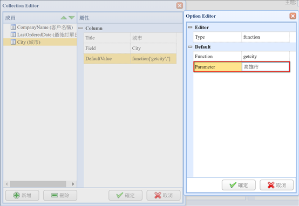
Task: Click the City column icon
Action: (x=13, y=42)
